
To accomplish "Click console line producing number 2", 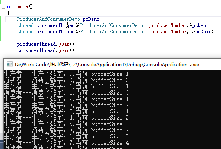I will click(66, 99).
